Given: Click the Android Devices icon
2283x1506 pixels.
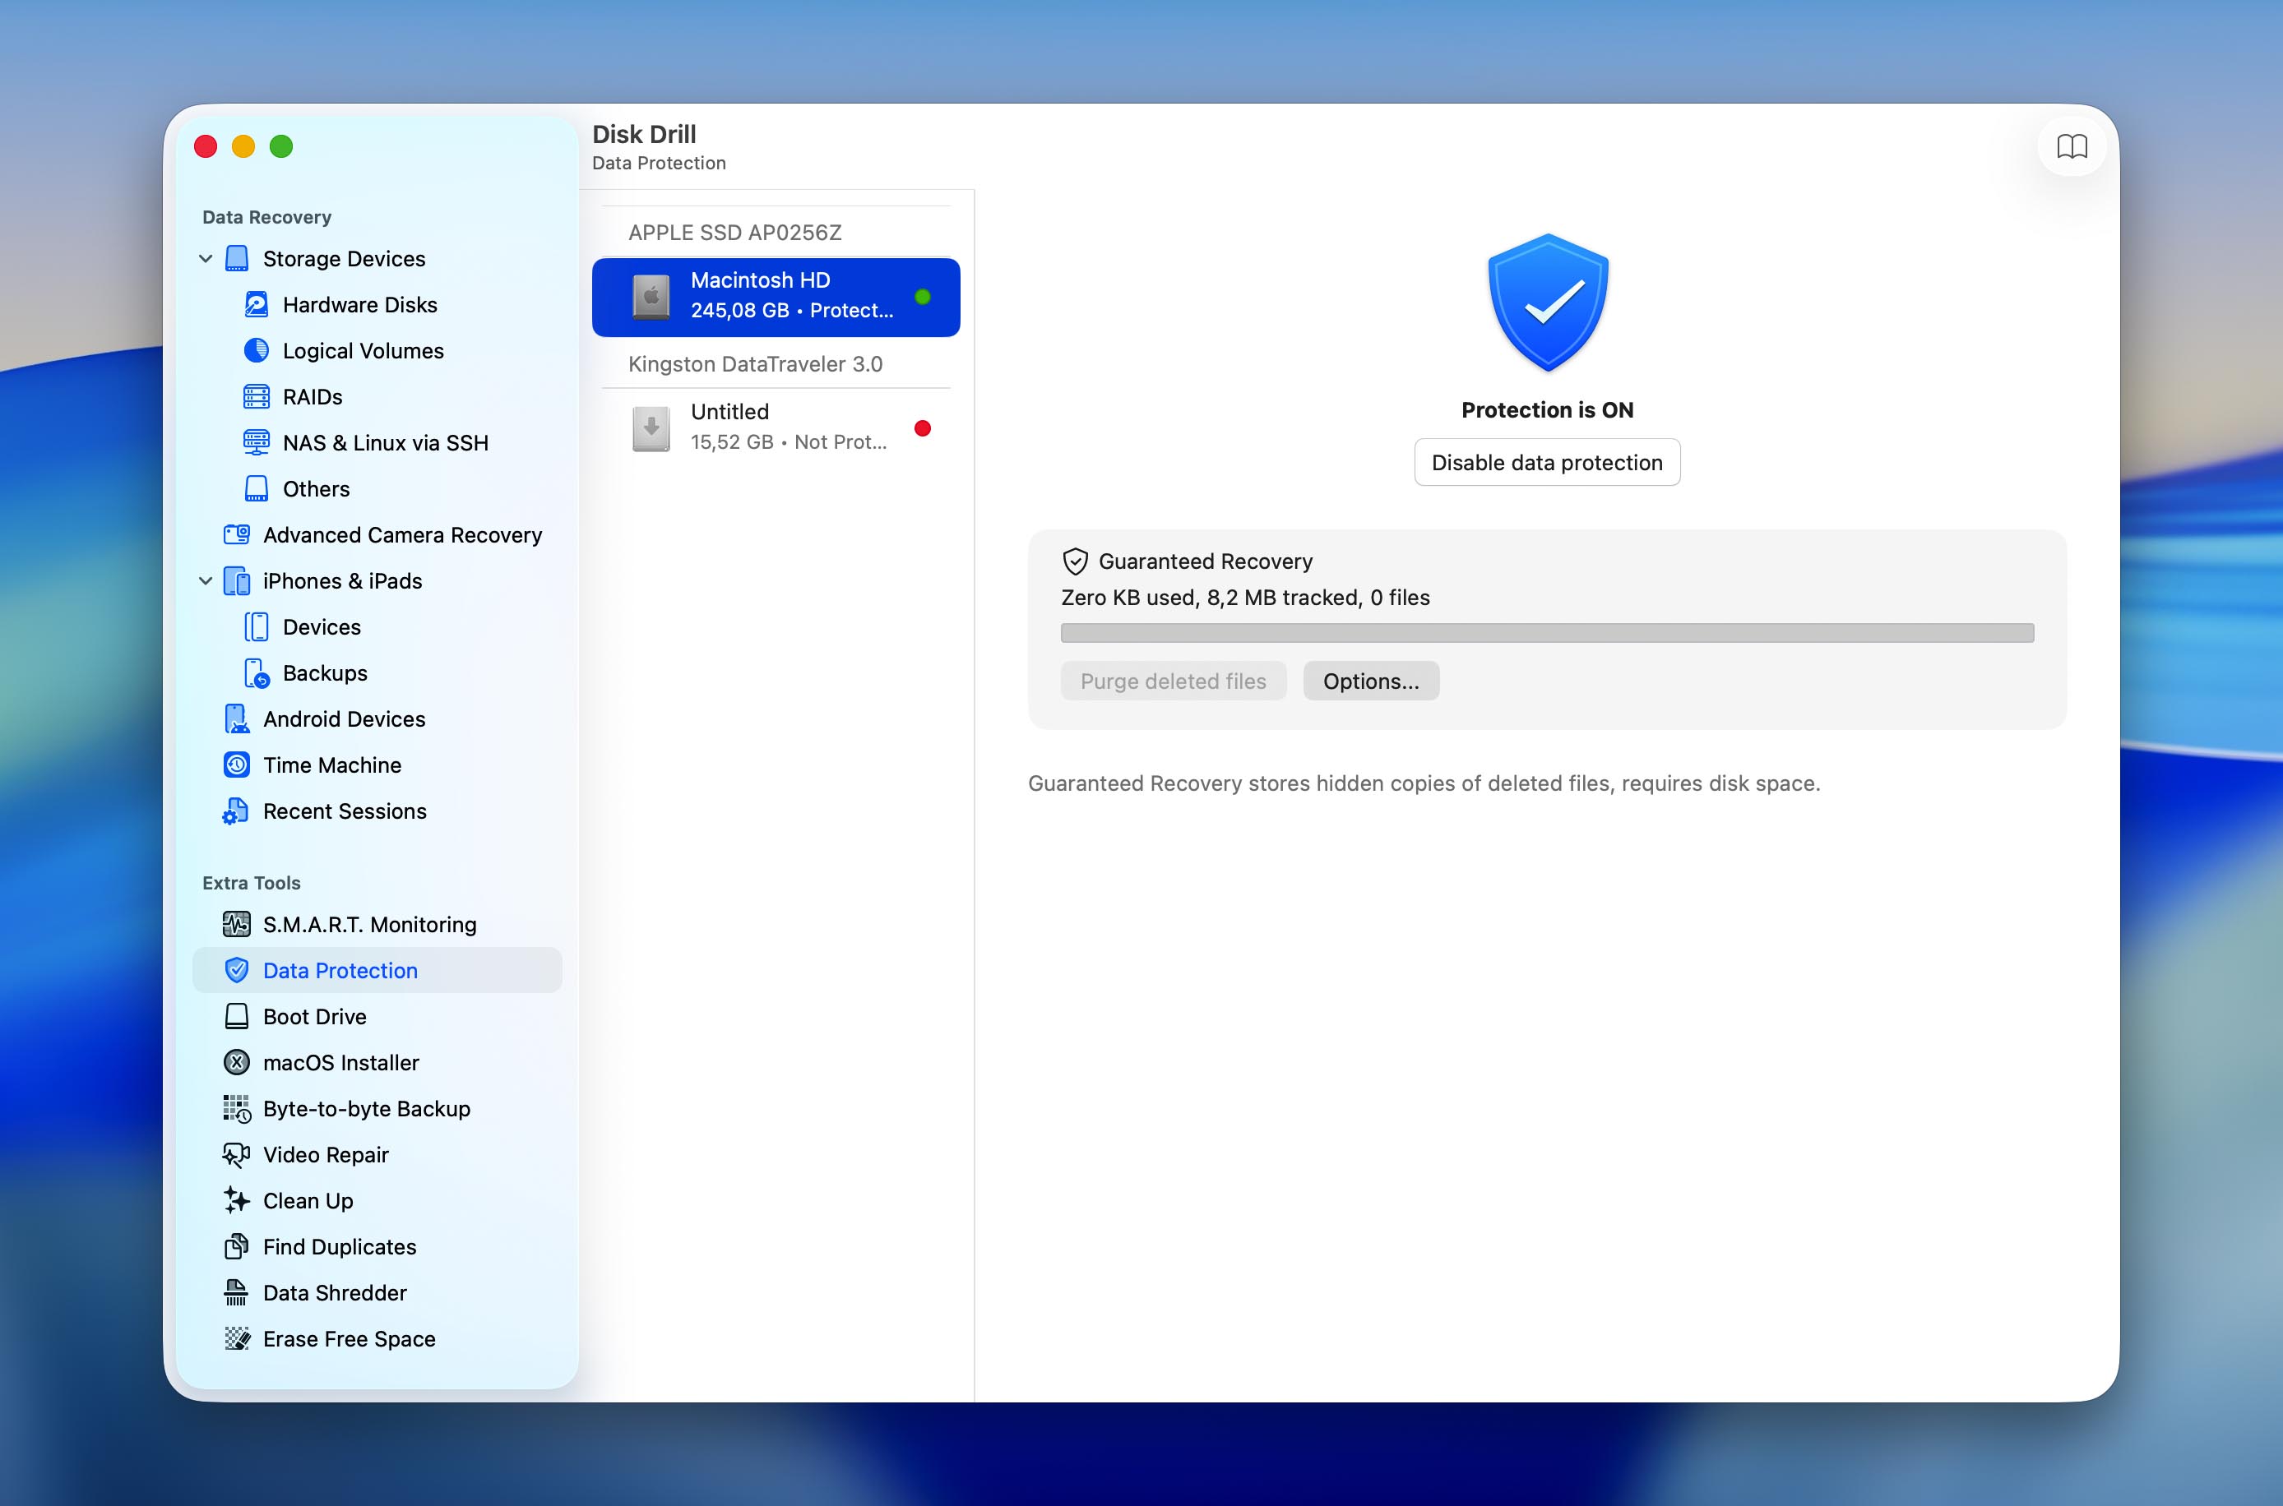Looking at the screenshot, I should tap(236, 719).
